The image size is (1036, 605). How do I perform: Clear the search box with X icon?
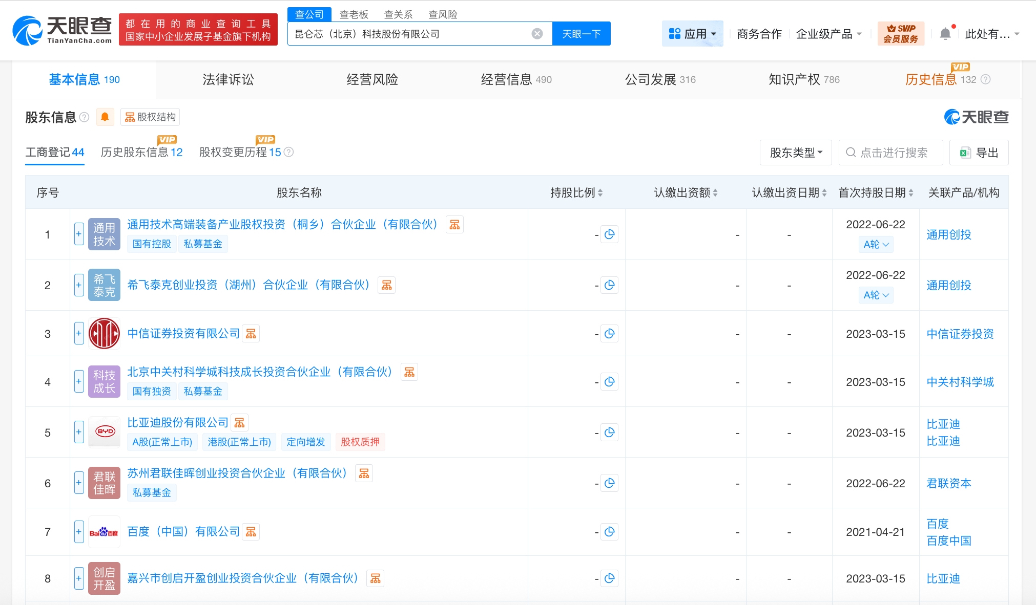click(x=537, y=34)
